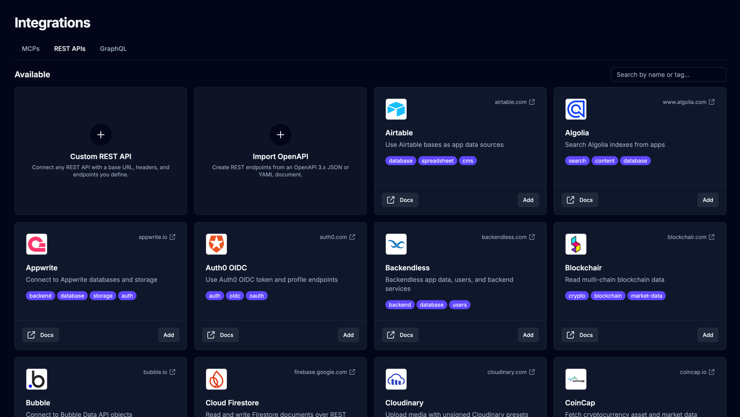Open Docs for Algolia

click(580, 200)
